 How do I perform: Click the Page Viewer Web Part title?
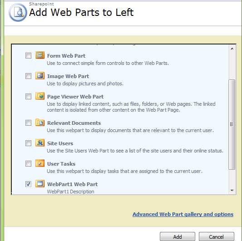(x=75, y=97)
